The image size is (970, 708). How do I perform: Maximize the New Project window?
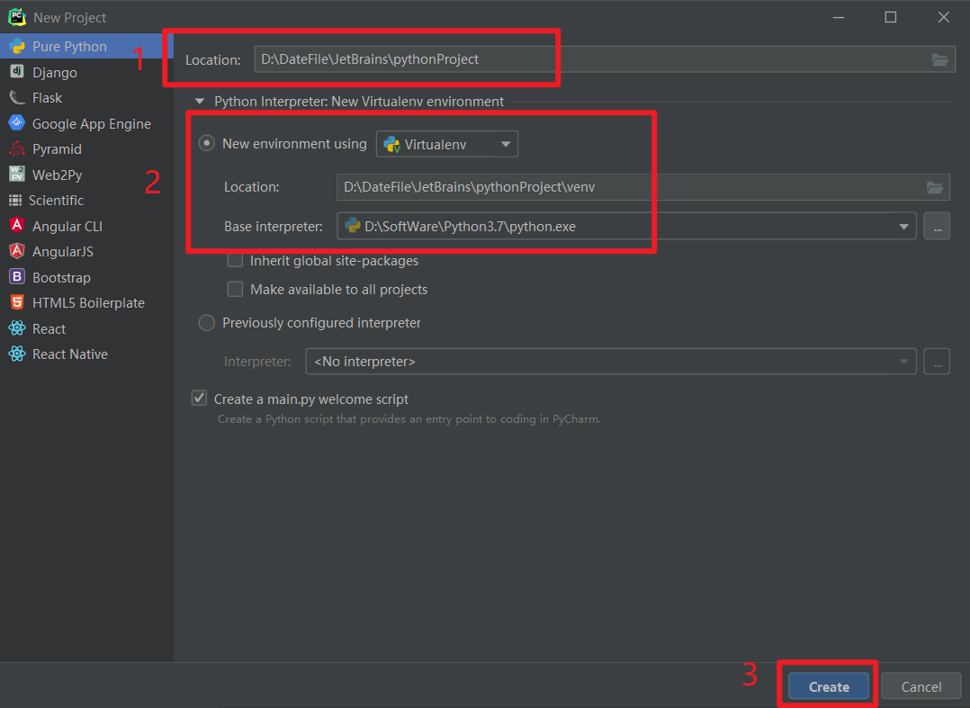[x=891, y=17]
